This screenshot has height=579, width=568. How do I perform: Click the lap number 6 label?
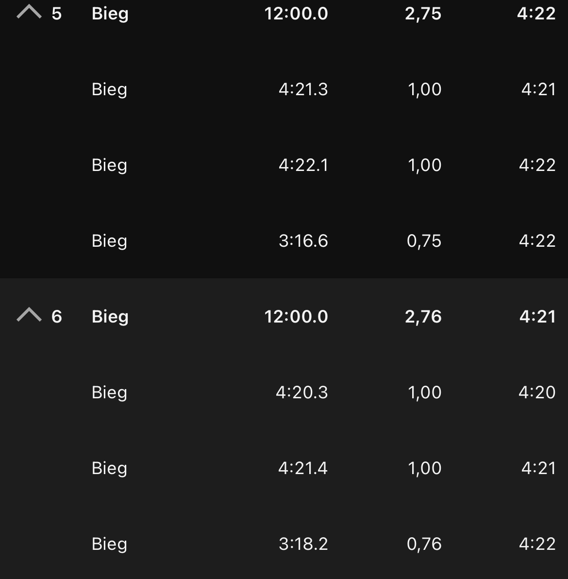click(57, 317)
